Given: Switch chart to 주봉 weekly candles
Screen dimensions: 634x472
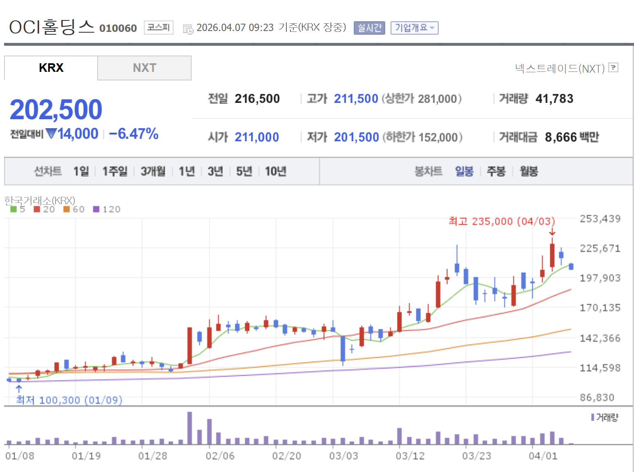Looking at the screenshot, I should (496, 171).
